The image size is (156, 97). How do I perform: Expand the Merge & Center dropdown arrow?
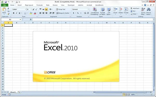70,13
